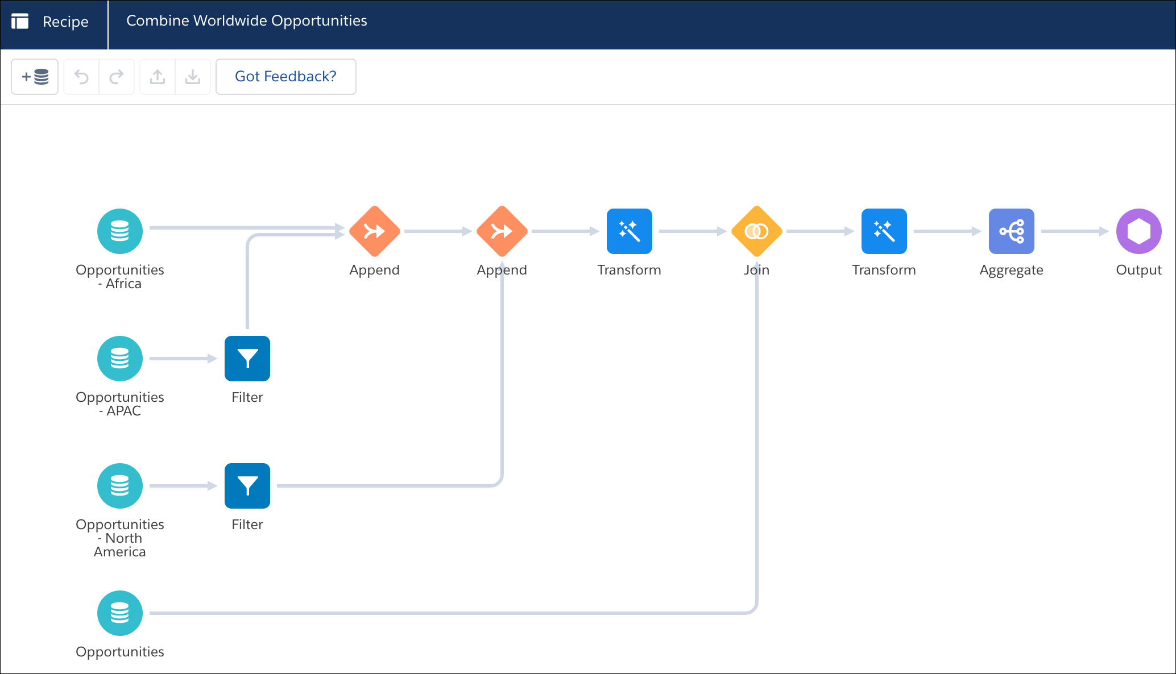The width and height of the screenshot is (1176, 674).
Task: Open the Got Feedback? link
Action: point(286,77)
